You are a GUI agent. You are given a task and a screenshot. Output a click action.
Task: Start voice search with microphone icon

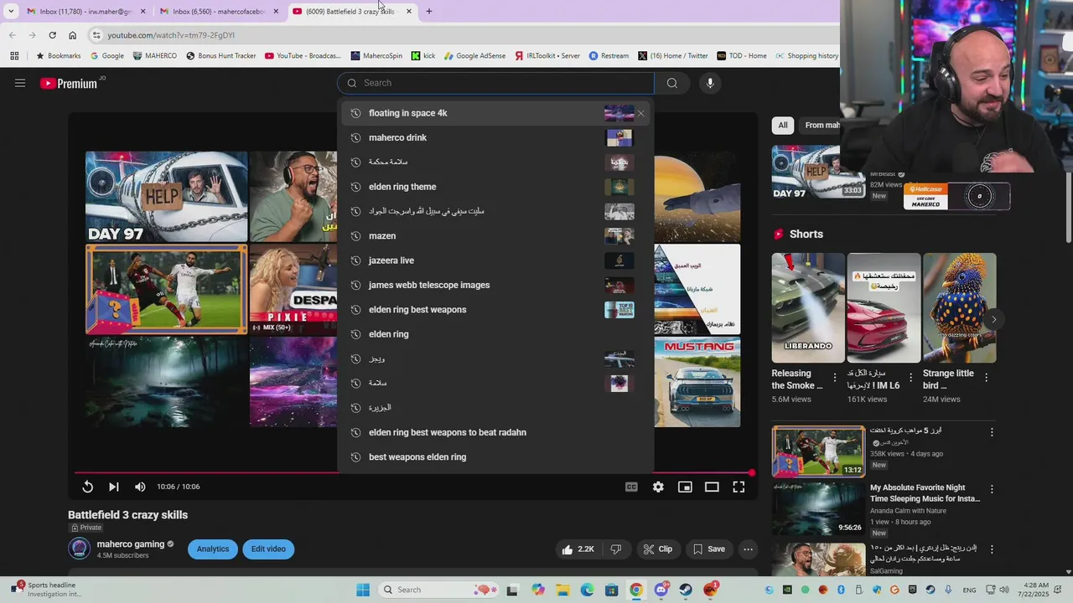pyautogui.click(x=710, y=83)
